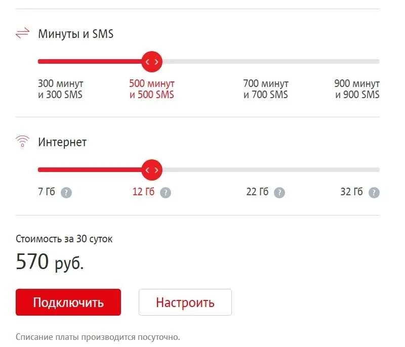Viewport: 405px width, 347px height.
Task: Choose the 32 Гб internet option
Action: coord(351,192)
